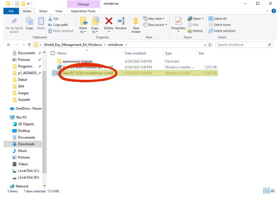277x197 pixels.
Task: Switch to the Home ribbon tab
Action: pyautogui.click(x=27, y=11)
